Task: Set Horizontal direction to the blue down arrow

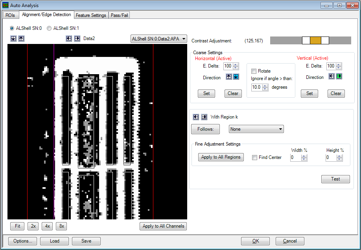Action: (236, 77)
